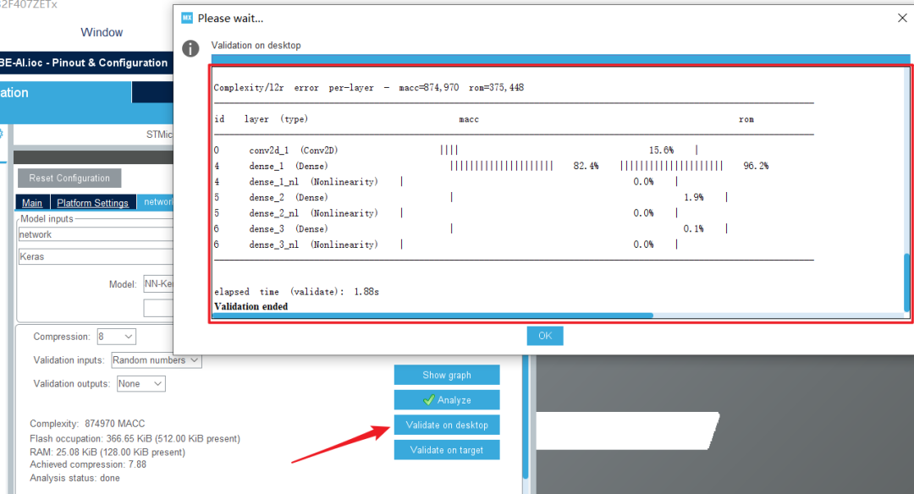Image resolution: width=914 pixels, height=494 pixels.
Task: Open the Compression dropdown
Action: [x=117, y=337]
